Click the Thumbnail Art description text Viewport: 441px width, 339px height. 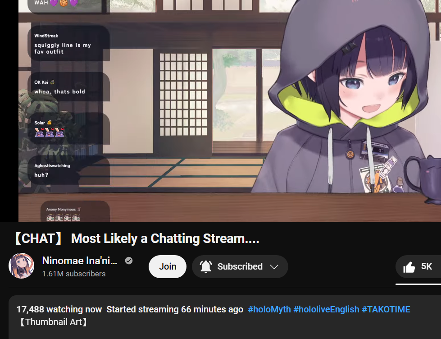coord(53,322)
